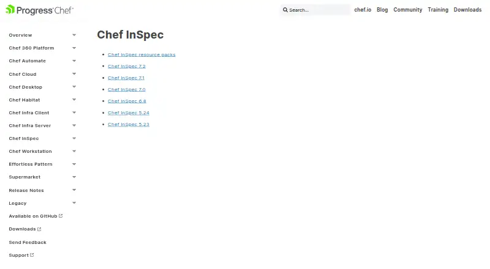
Task: Expand the Chef Desktop arrow
Action: 74,86
